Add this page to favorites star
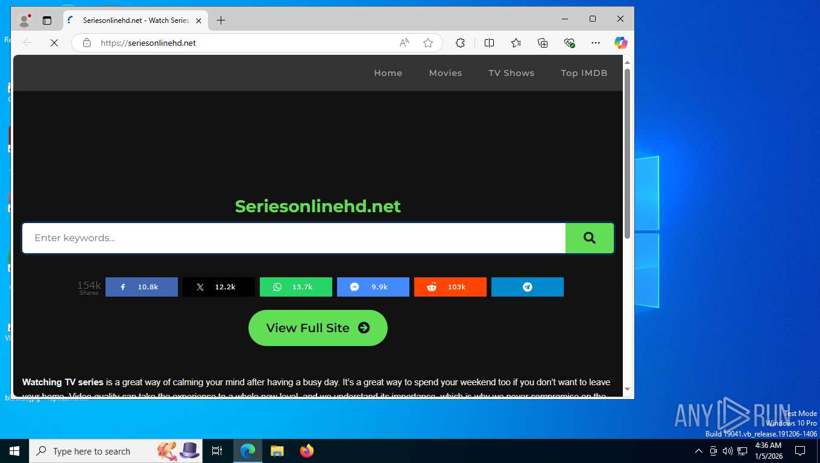 click(x=428, y=43)
